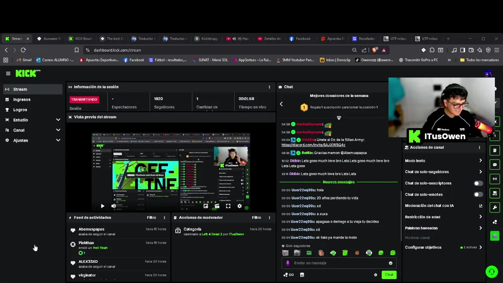The width and height of the screenshot is (503, 283).
Task: Open Chat de solo-seguidores options chevron
Action: coord(481,172)
